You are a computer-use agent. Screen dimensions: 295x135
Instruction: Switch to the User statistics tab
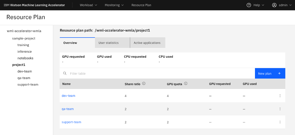[x=112, y=43]
